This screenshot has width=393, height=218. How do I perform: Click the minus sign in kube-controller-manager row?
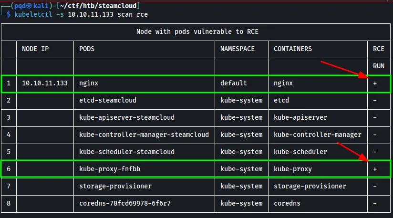click(375, 135)
